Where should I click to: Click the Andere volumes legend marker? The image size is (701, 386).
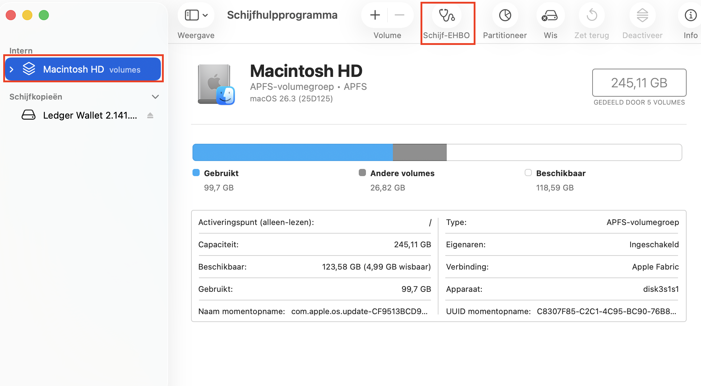pos(362,173)
